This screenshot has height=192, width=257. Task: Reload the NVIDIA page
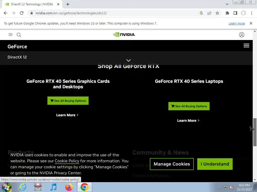click(22, 13)
